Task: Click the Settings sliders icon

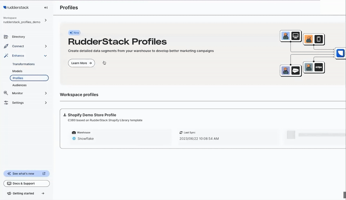Action: coord(6,103)
